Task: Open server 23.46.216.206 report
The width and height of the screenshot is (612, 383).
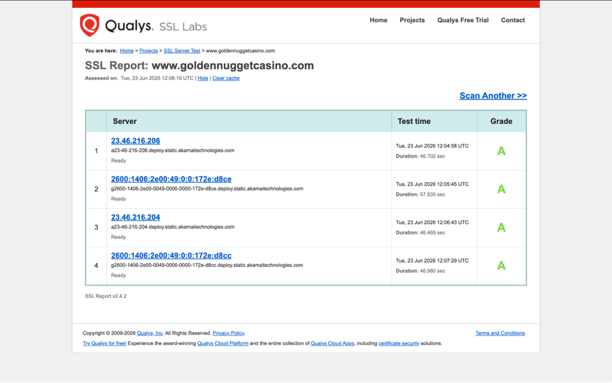Action: click(135, 140)
